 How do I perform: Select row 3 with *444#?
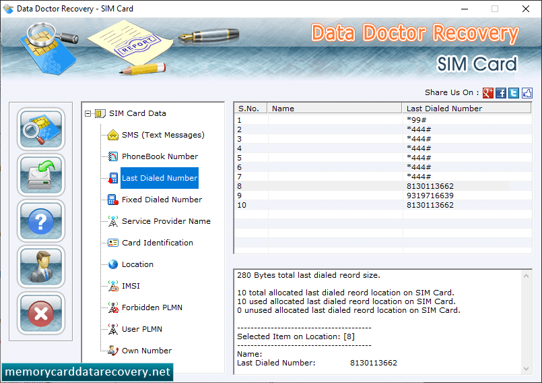pos(383,139)
